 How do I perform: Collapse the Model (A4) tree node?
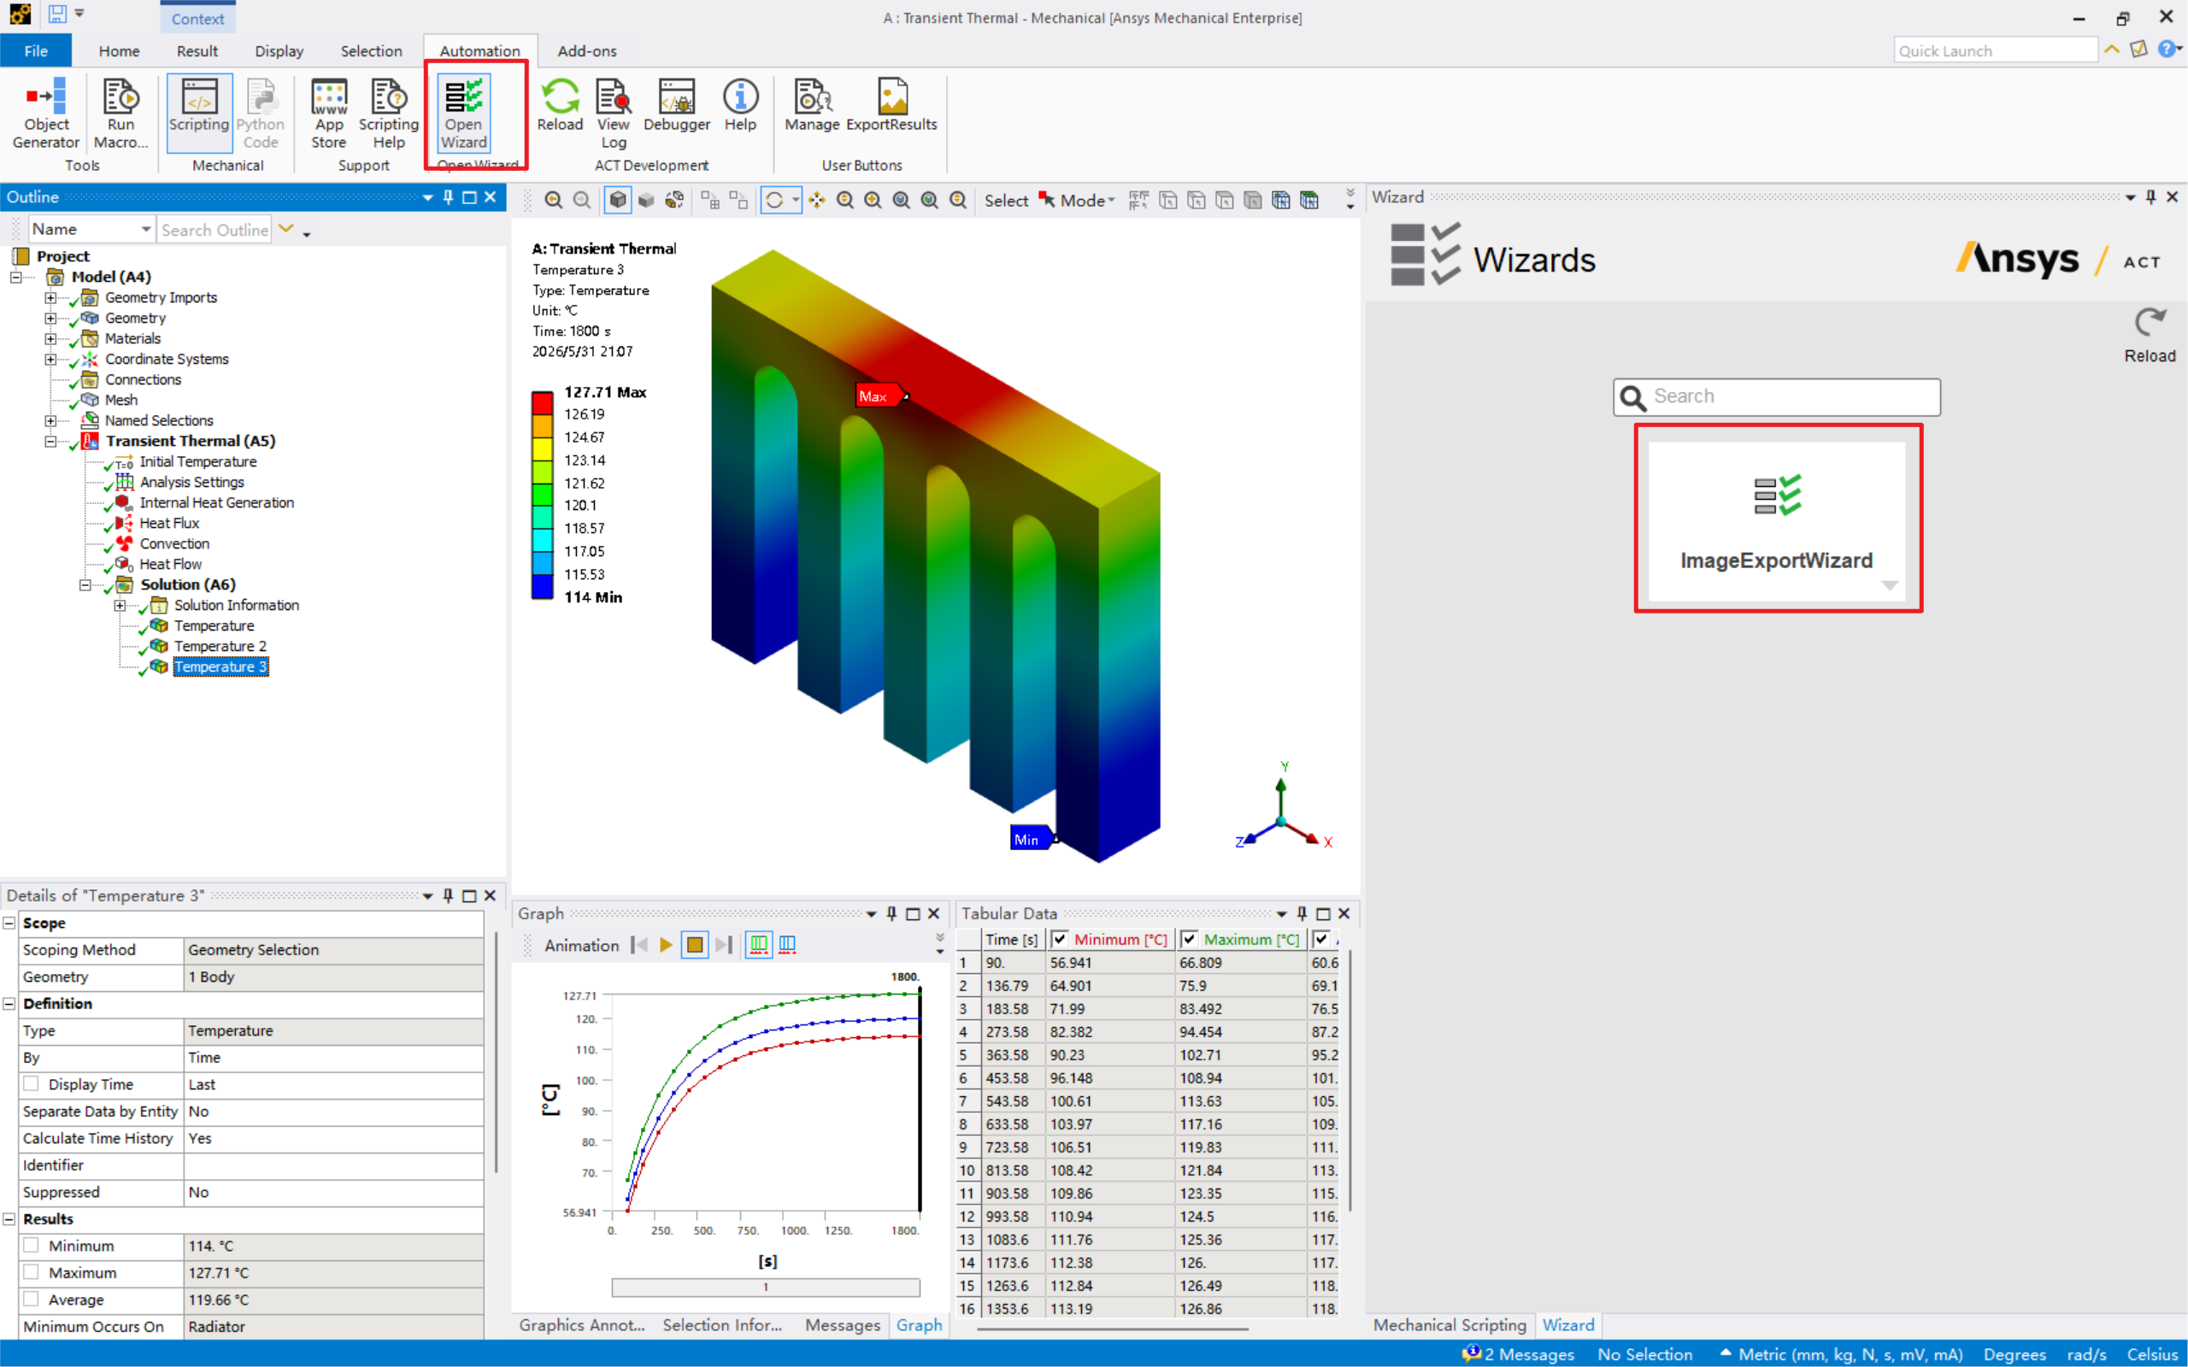click(16, 278)
